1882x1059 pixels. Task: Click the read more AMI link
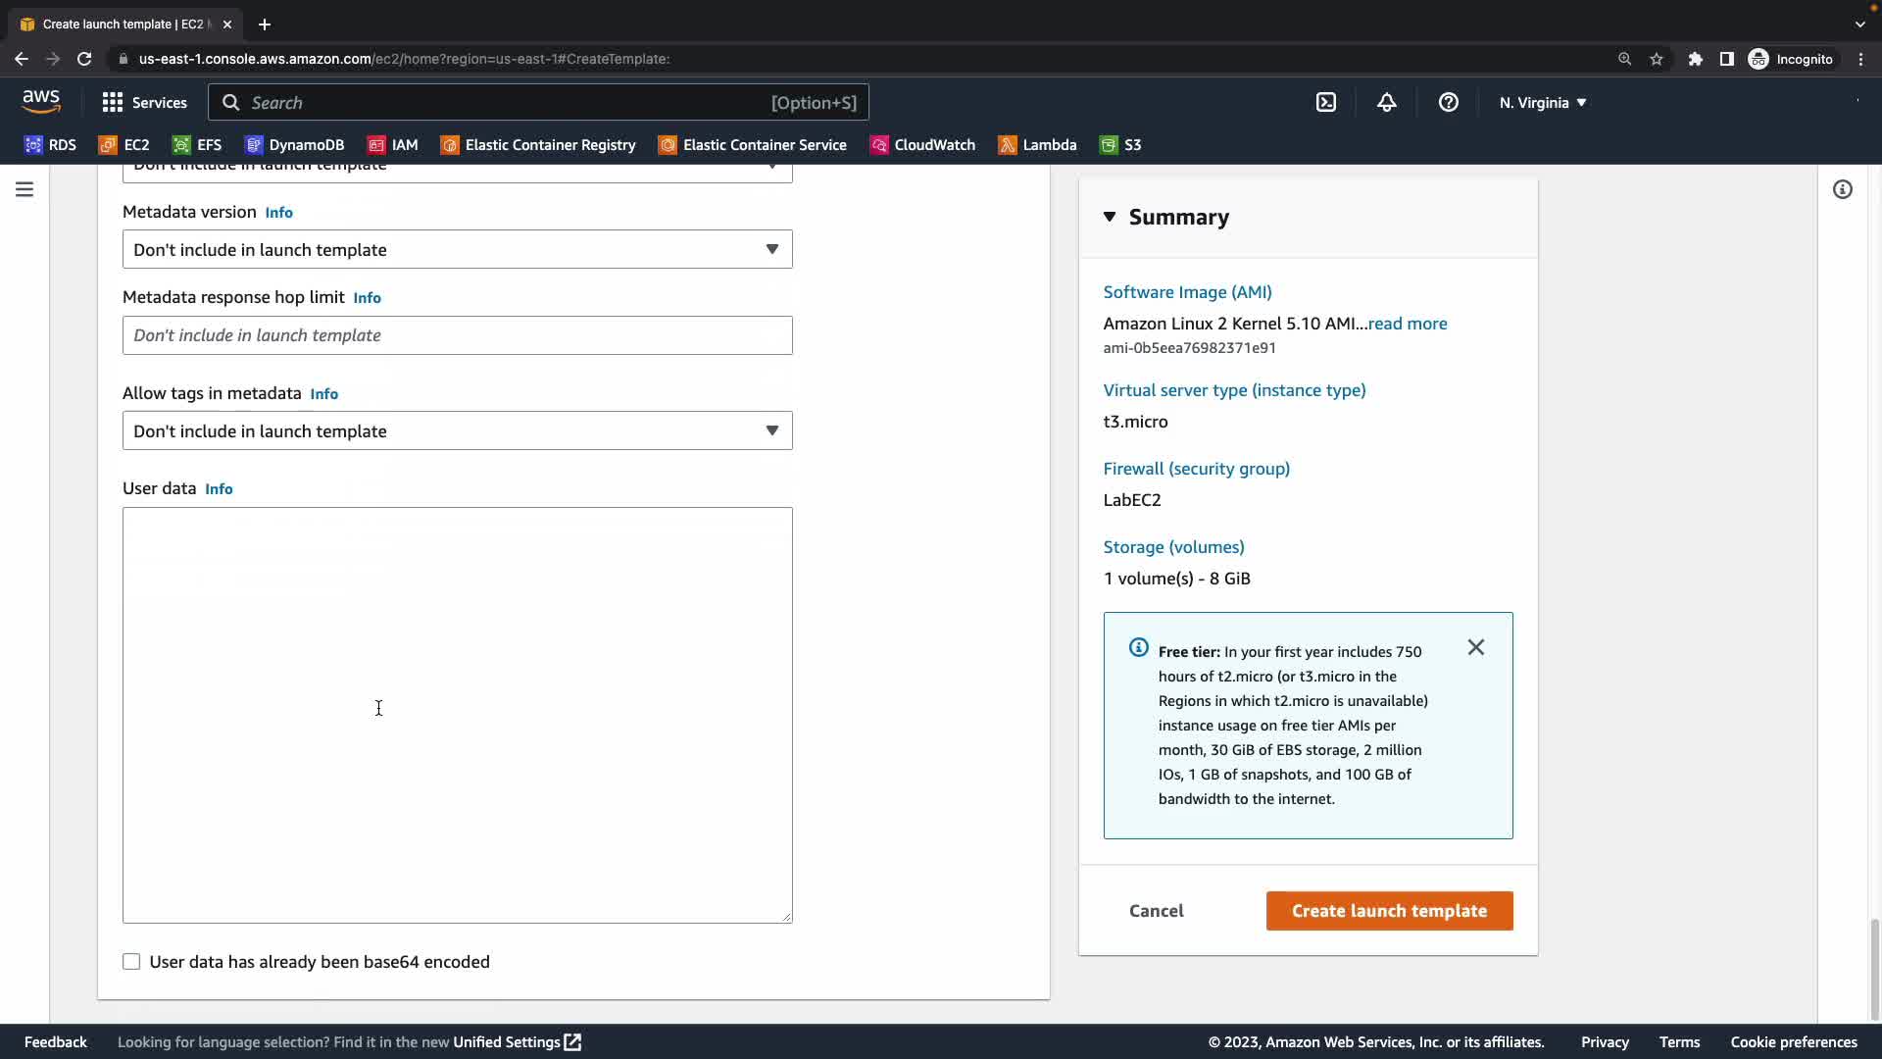click(x=1407, y=324)
